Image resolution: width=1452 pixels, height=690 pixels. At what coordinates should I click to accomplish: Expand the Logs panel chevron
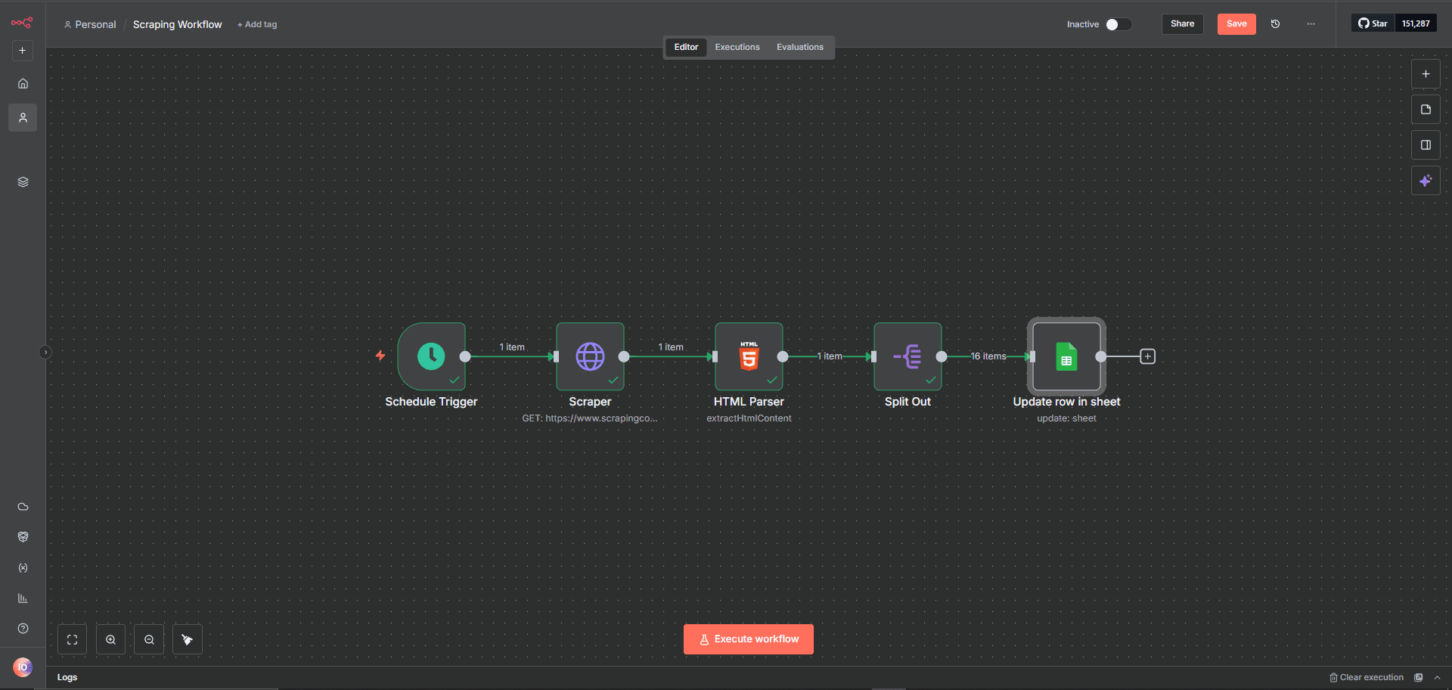coord(1437,678)
